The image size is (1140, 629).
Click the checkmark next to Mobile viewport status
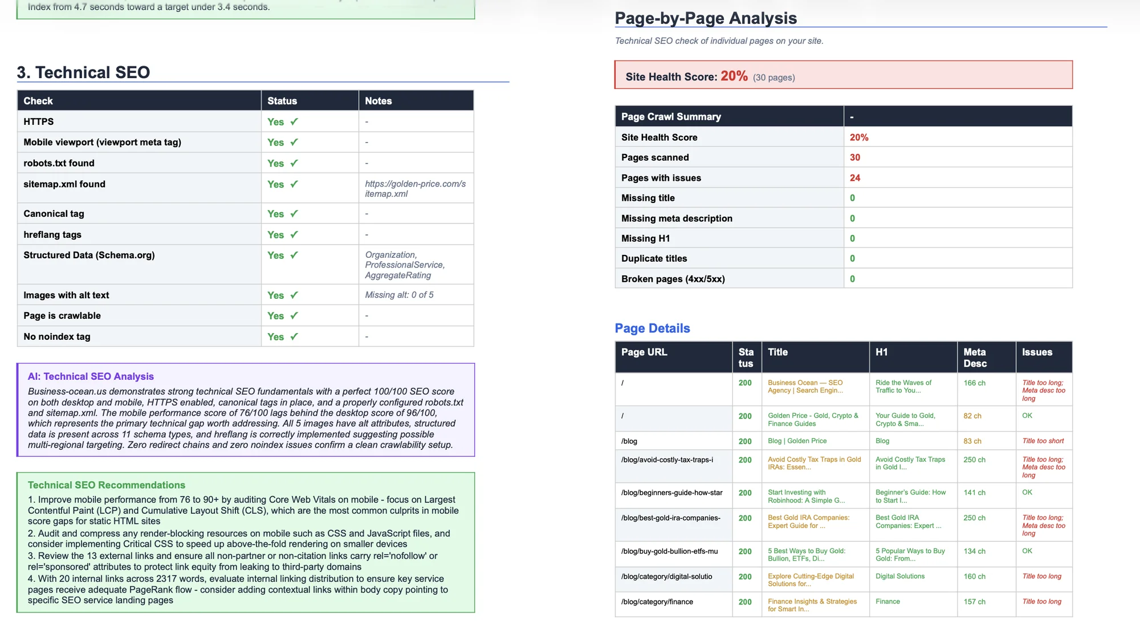click(294, 142)
